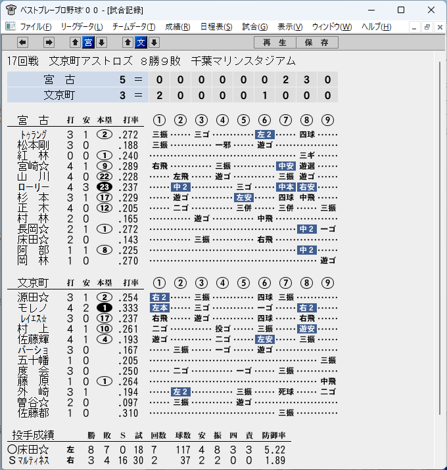Click 阿部's highlighted 中2 result

click(307, 250)
